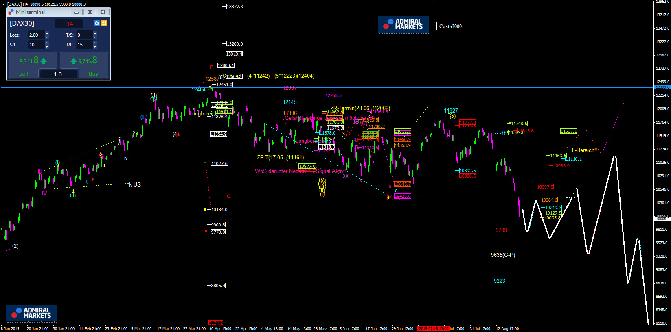Select the Costa3000 text label on chart
This screenshot has width=671, height=332.
450,26
